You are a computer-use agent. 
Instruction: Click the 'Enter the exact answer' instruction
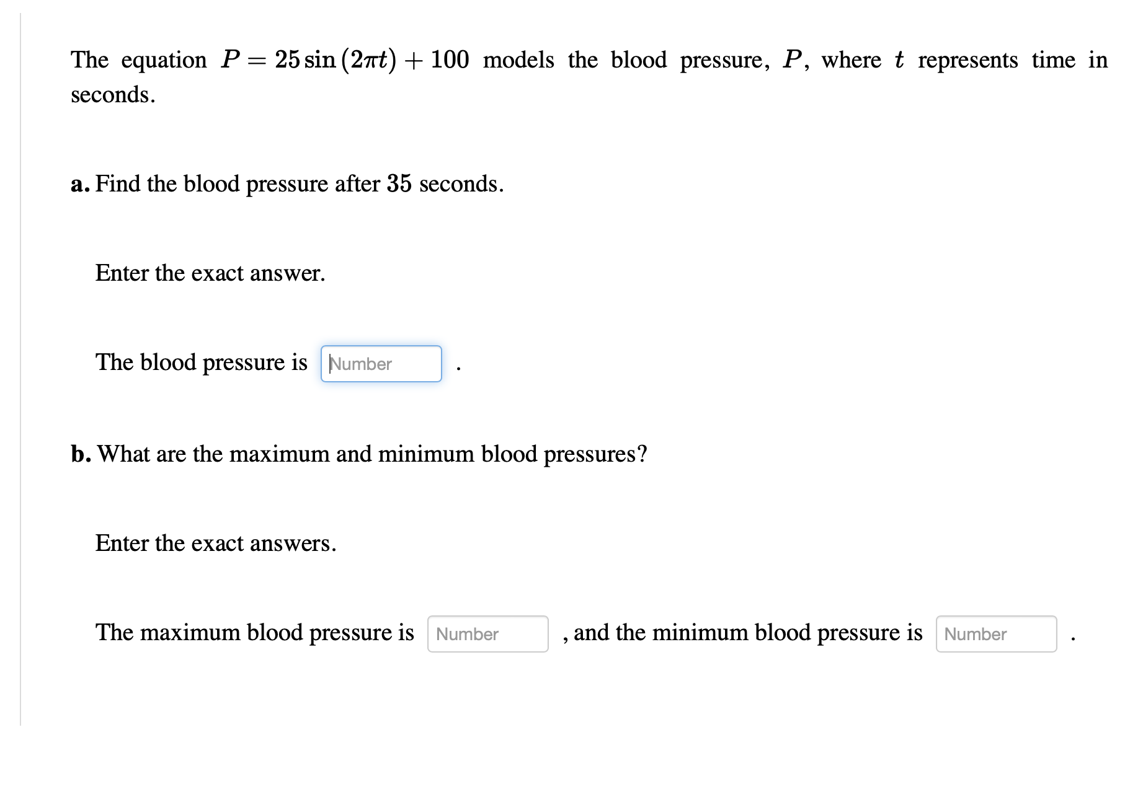click(x=210, y=273)
